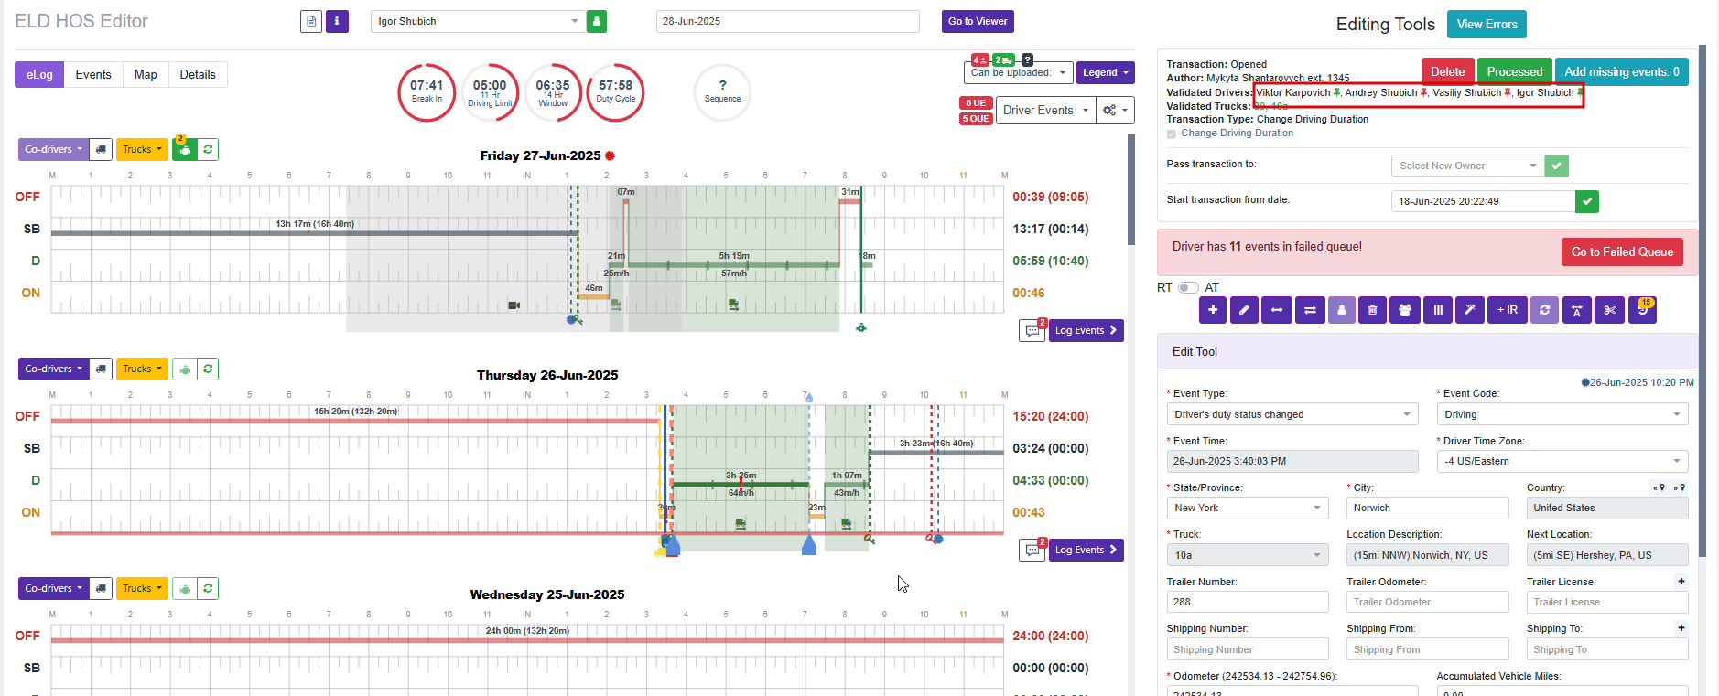Switch to the Details tab

coord(198,75)
